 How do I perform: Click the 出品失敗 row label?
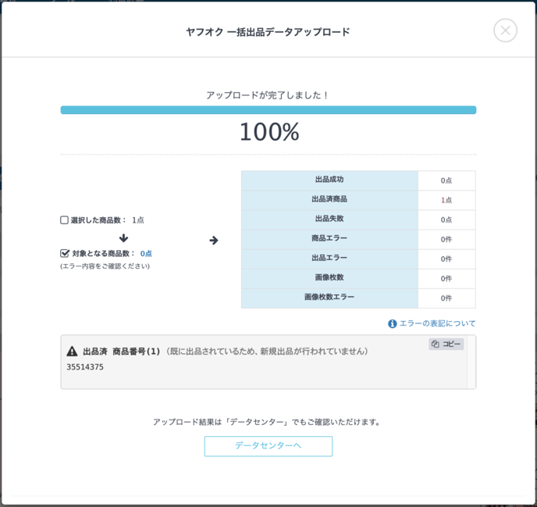(x=329, y=220)
